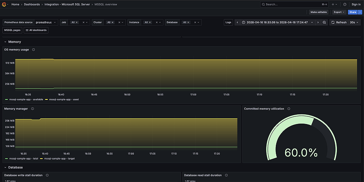The width and height of the screenshot is (364, 182).
Task: Click the Share button
Action: [353, 12]
